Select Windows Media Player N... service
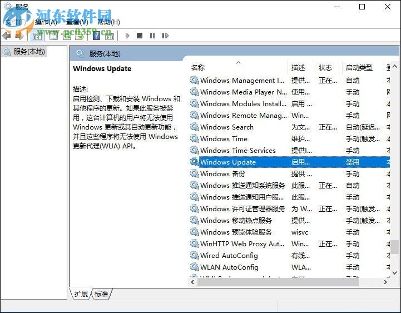 (290, 92)
